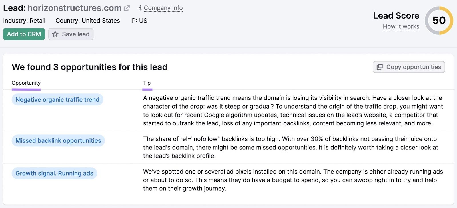Click Negative organic traffic trend tag

(x=57, y=100)
